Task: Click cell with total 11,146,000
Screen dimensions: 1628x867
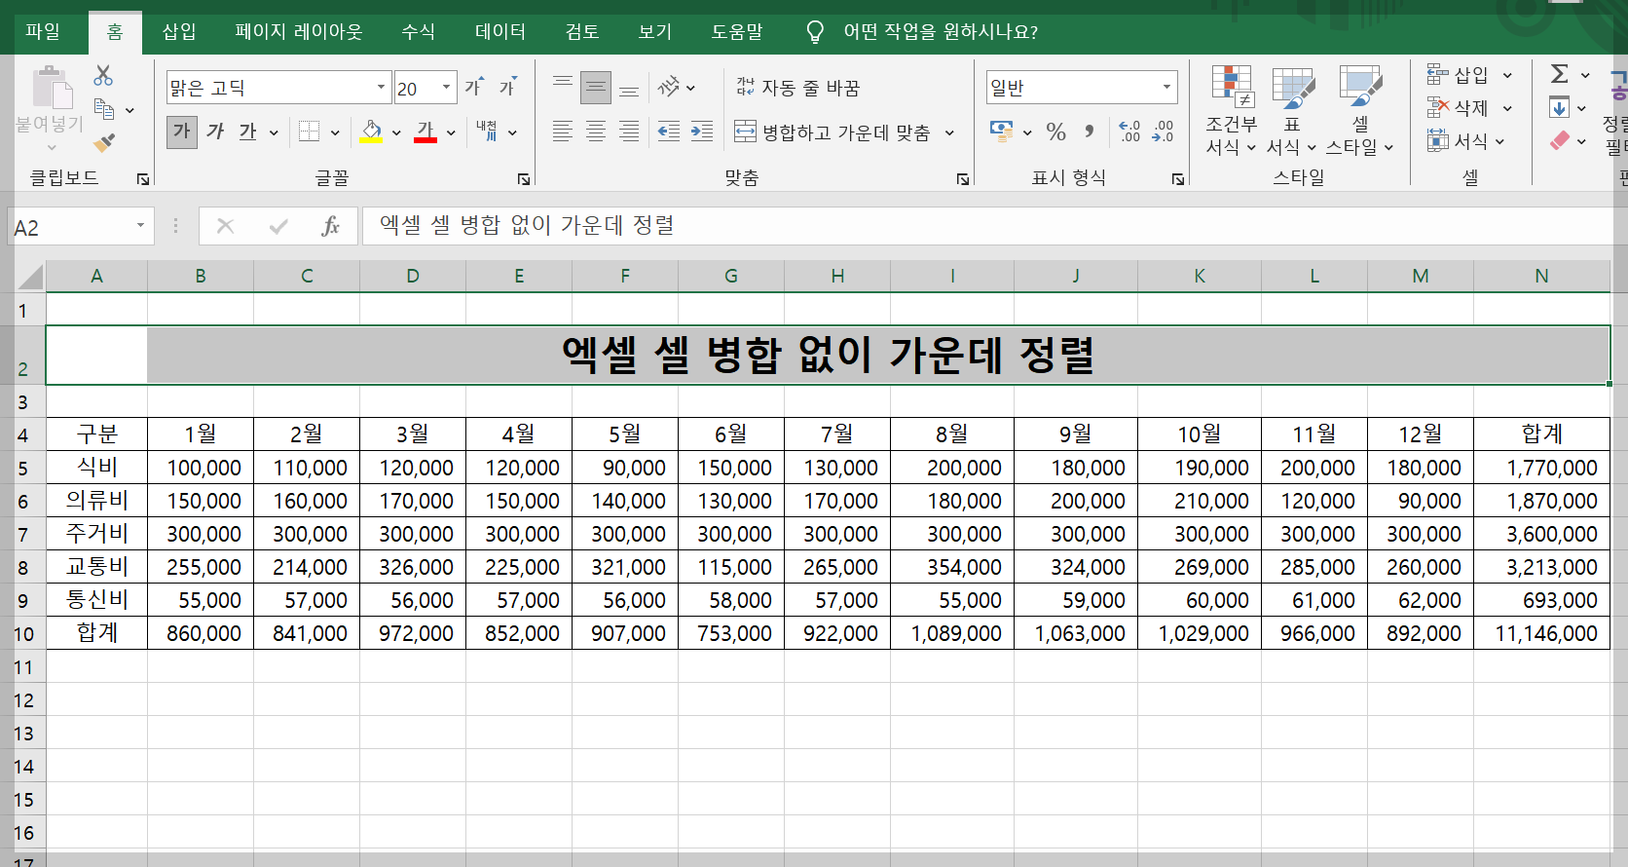Action: point(1541,633)
